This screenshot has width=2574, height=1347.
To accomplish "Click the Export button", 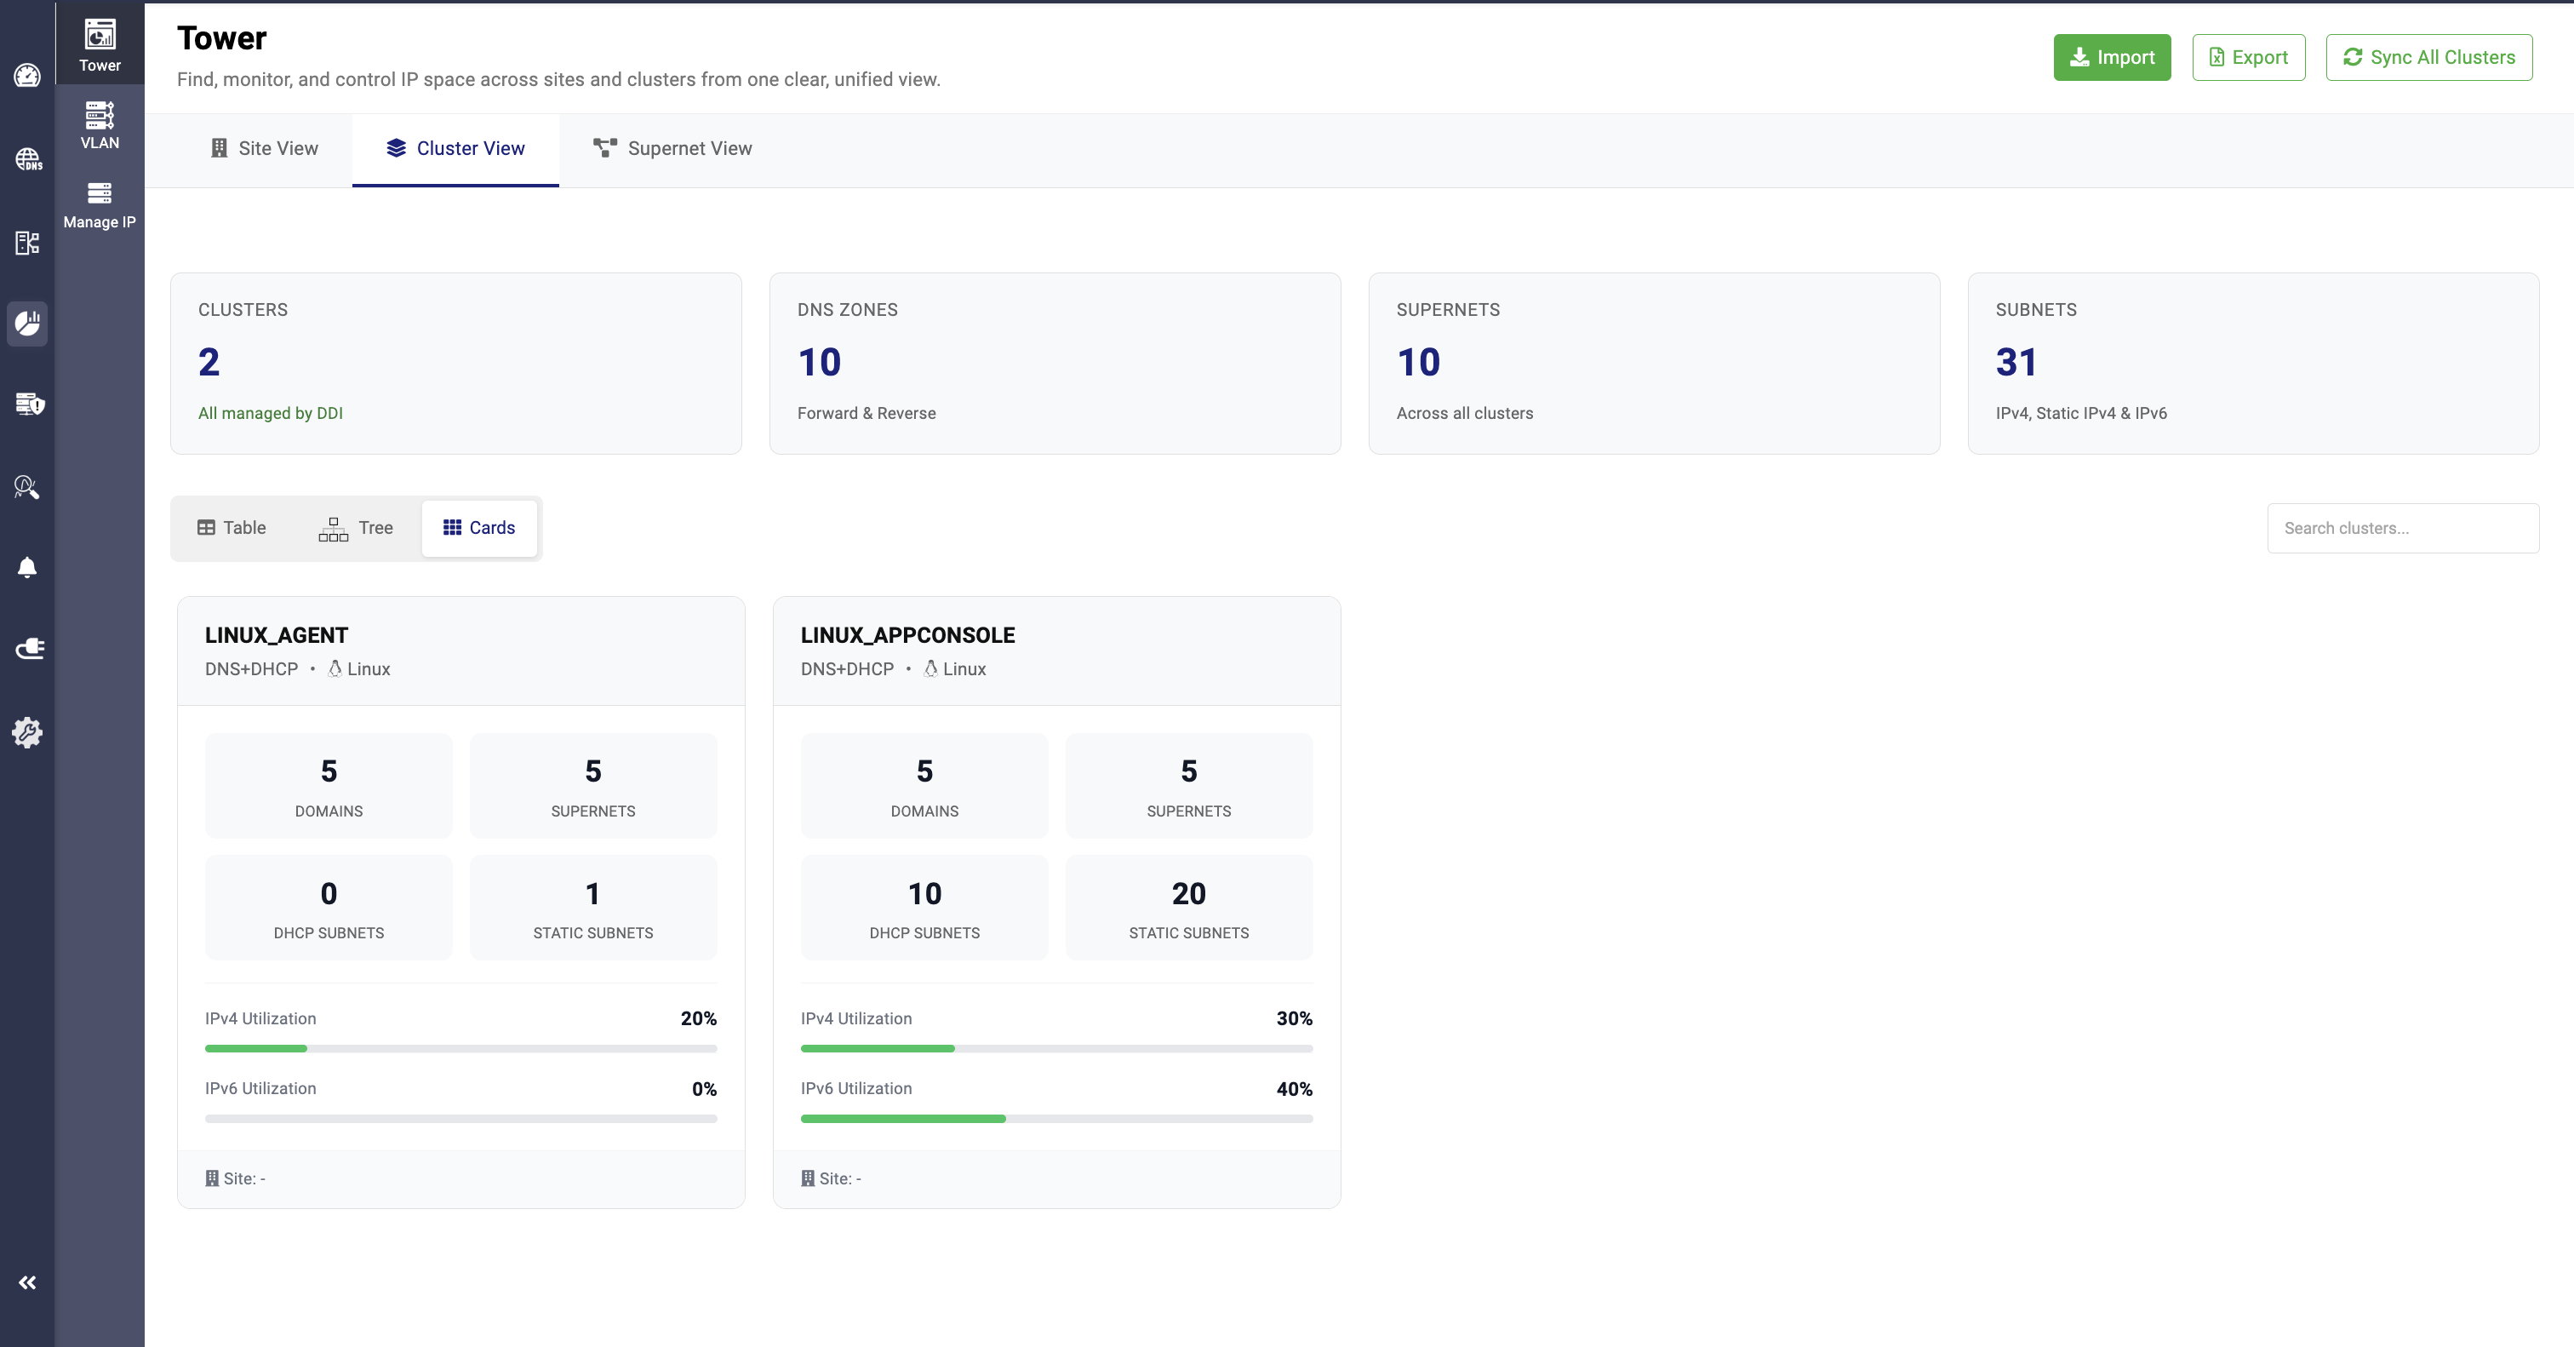I will [2247, 58].
